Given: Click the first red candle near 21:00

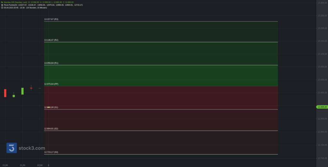Looking at the screenshot, I should [x=5, y=93].
